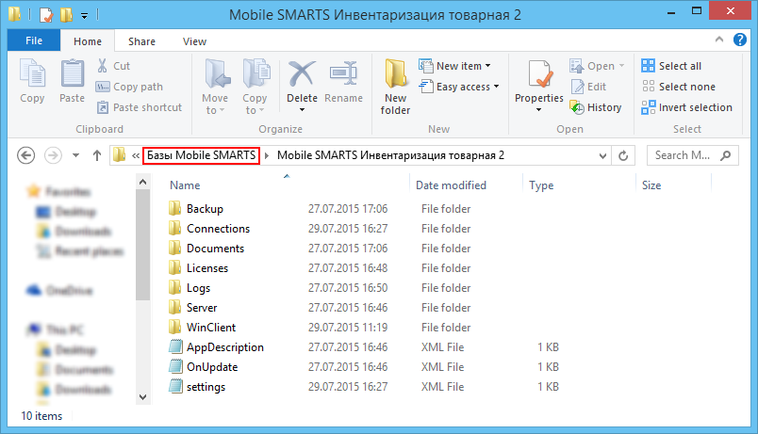Create a New folder

[395, 87]
